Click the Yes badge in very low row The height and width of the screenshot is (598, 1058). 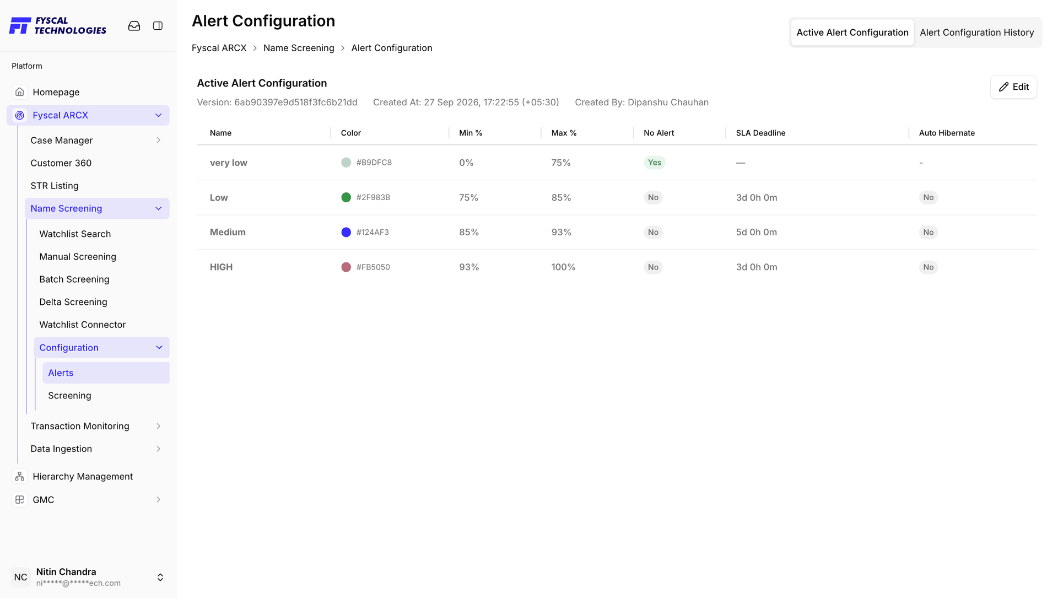655,163
